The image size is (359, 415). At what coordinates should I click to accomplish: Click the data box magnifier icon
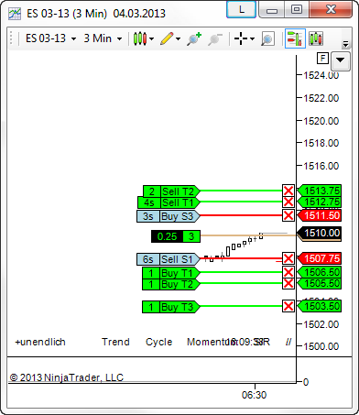pos(267,38)
